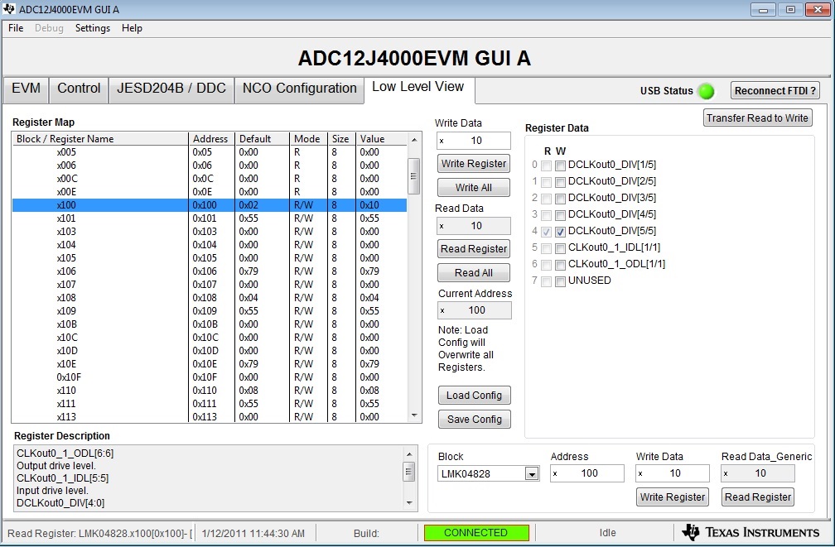Switch to the EVM tab
The width and height of the screenshot is (835, 547).
tap(26, 89)
